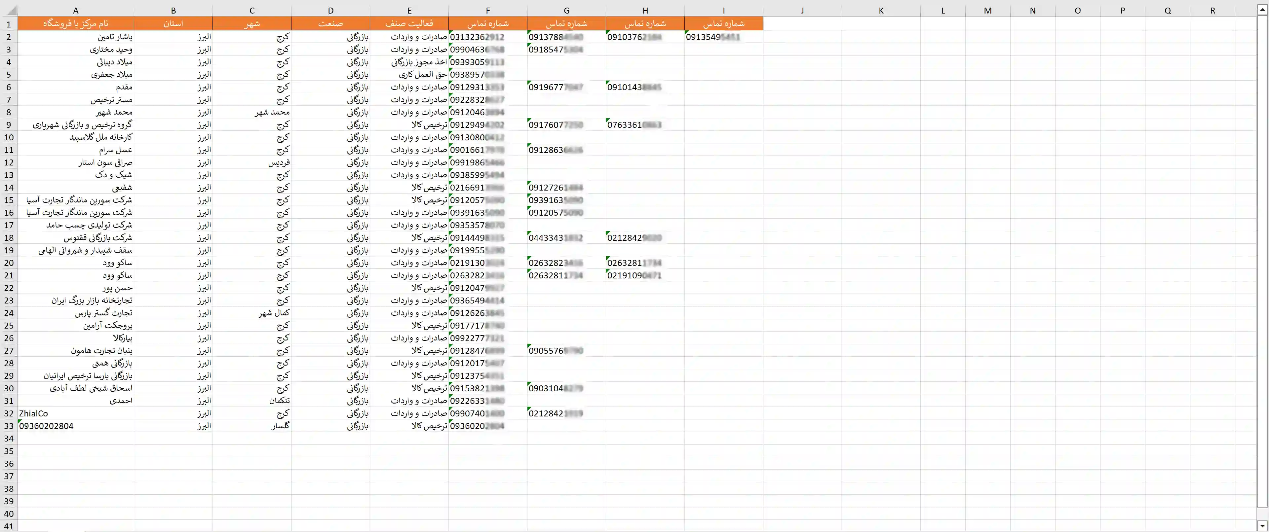Image resolution: width=1269 pixels, height=532 pixels.
Task: Select column H header
Action: coord(645,10)
